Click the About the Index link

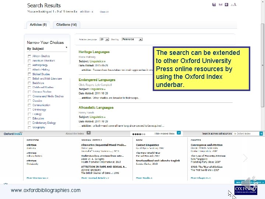(75, 133)
